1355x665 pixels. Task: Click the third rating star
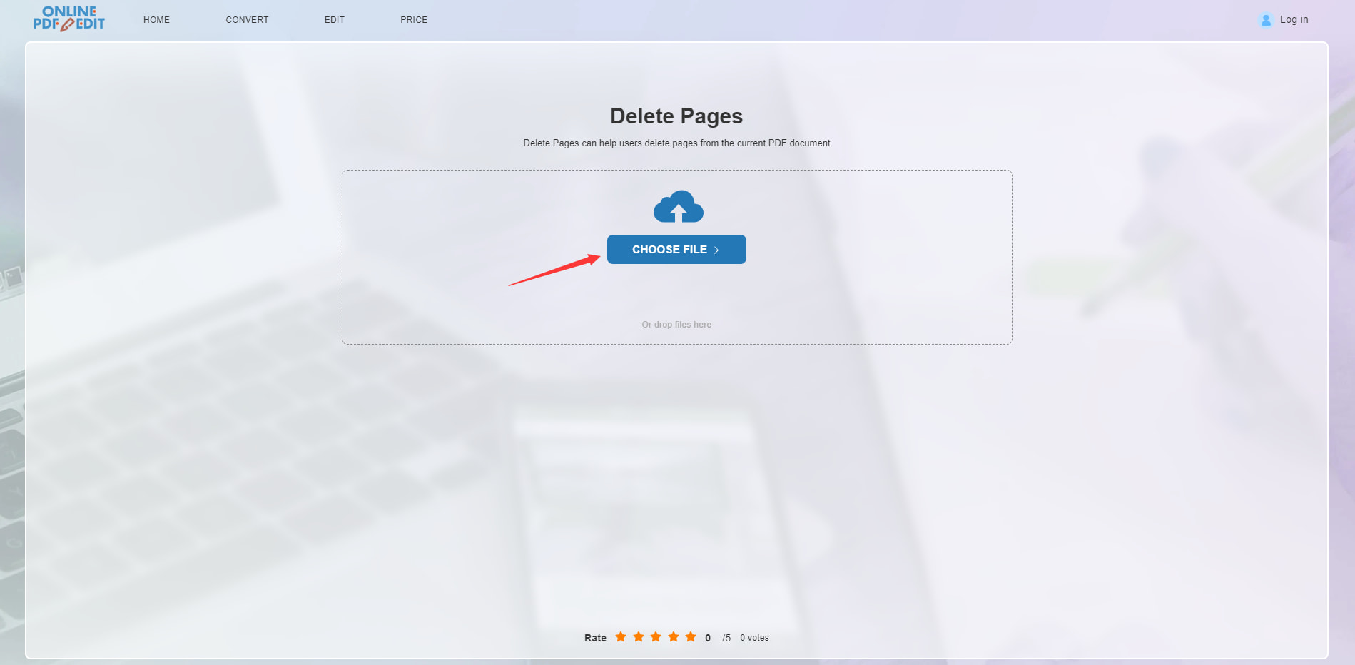click(x=656, y=636)
